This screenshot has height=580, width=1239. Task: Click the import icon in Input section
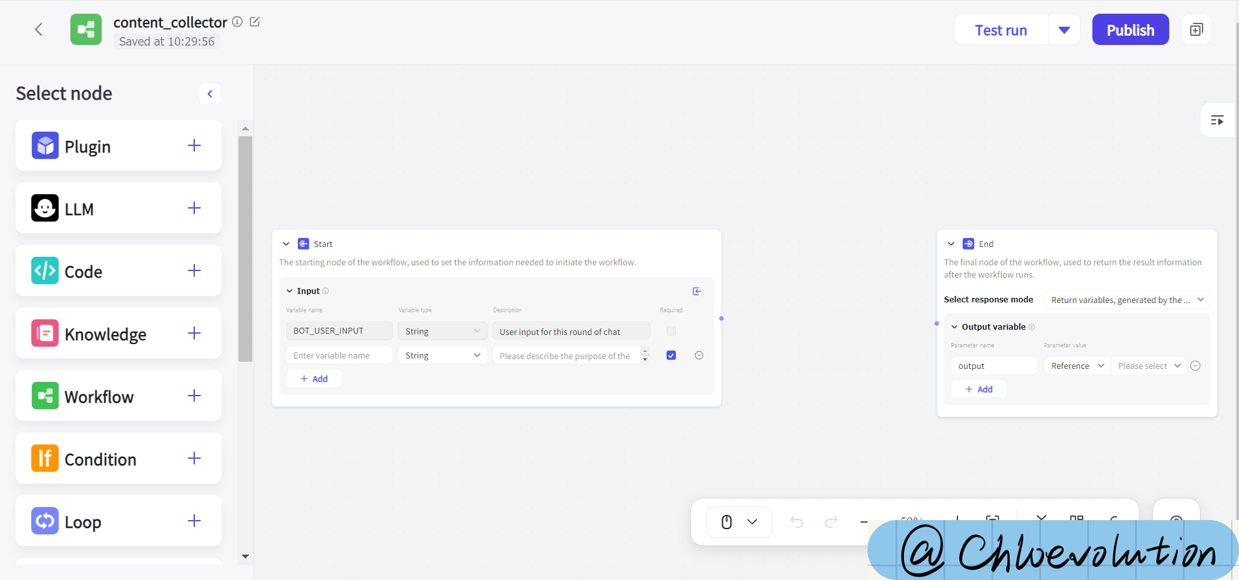pyautogui.click(x=697, y=291)
